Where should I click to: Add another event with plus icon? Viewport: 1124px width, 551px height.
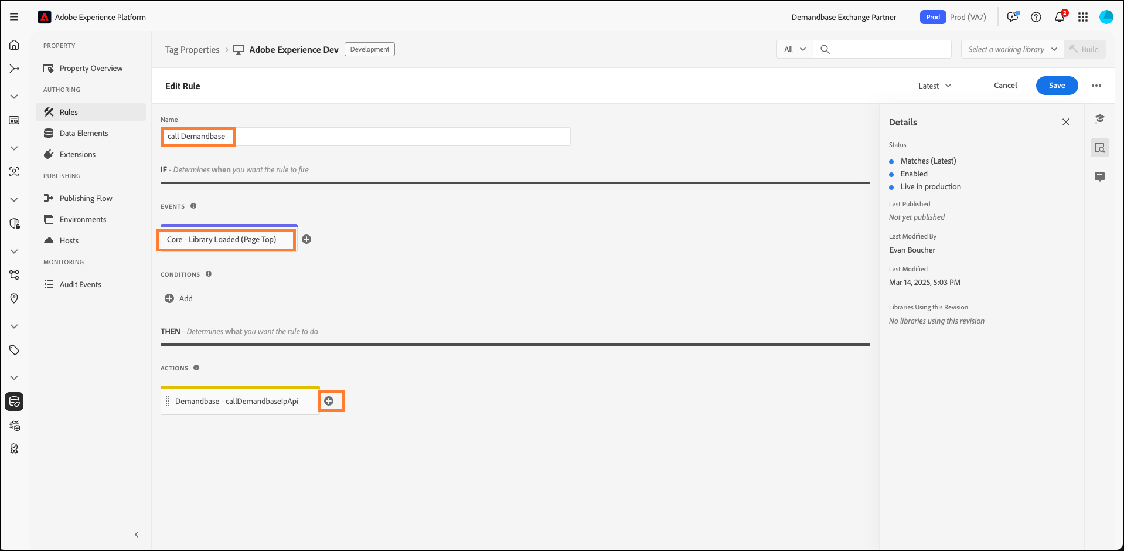point(306,239)
